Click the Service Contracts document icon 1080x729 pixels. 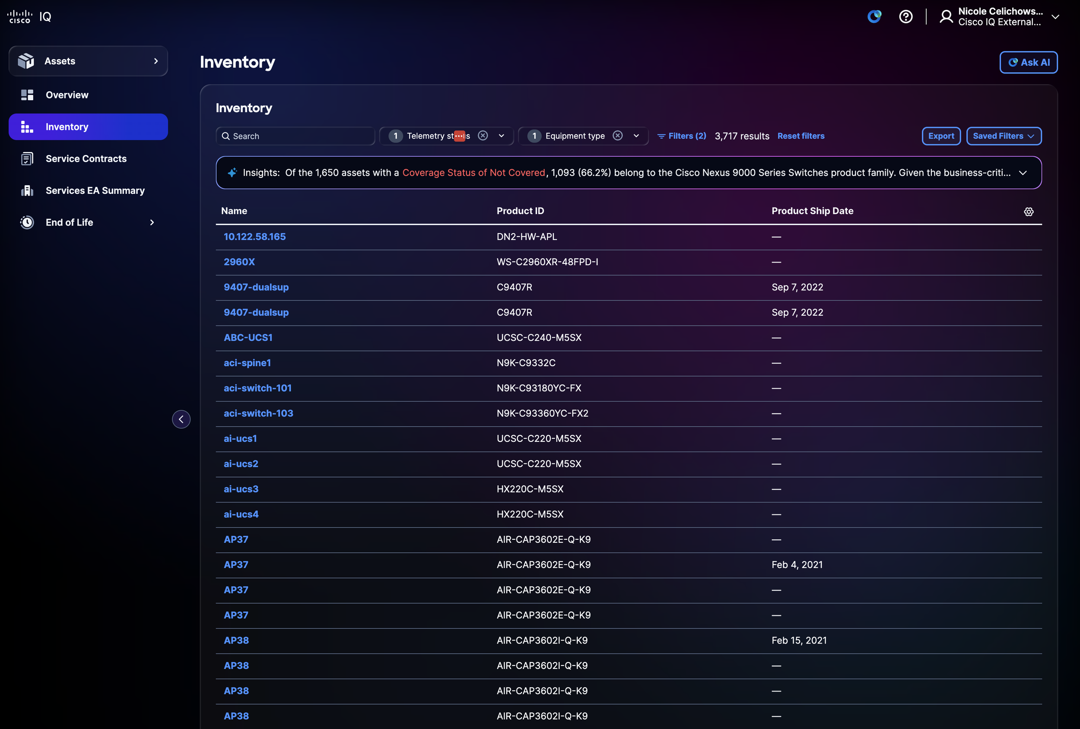[x=27, y=158]
